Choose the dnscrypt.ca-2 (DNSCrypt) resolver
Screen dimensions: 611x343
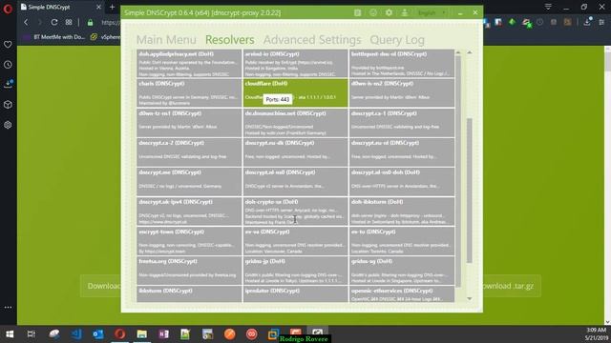[x=189, y=152]
